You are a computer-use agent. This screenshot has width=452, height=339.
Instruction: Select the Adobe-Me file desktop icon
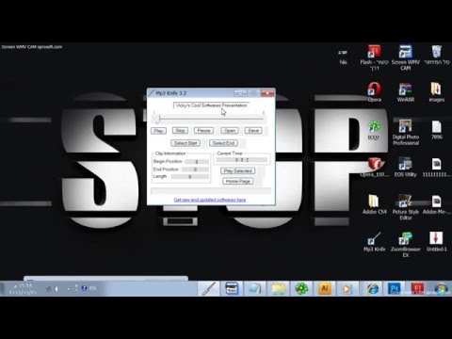tap(437, 204)
